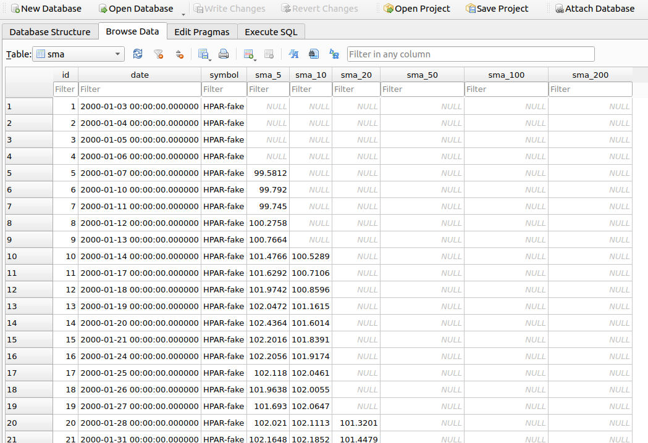Screen dimensions: 648x443
Task: Open find in cells binoculars icon
Action: coord(314,54)
